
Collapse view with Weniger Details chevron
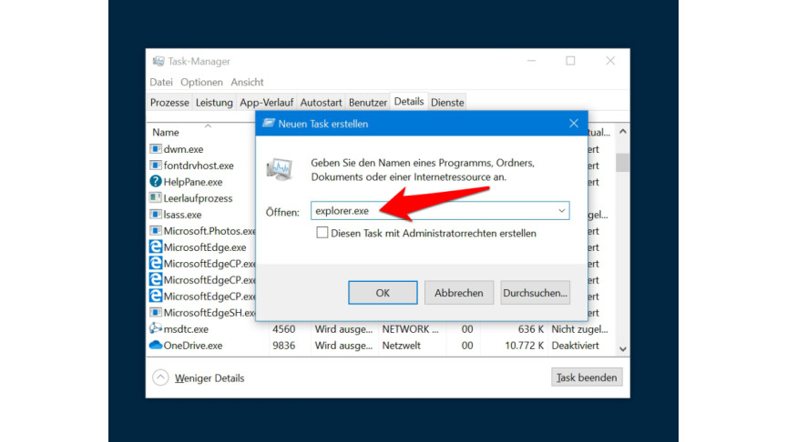click(x=160, y=377)
